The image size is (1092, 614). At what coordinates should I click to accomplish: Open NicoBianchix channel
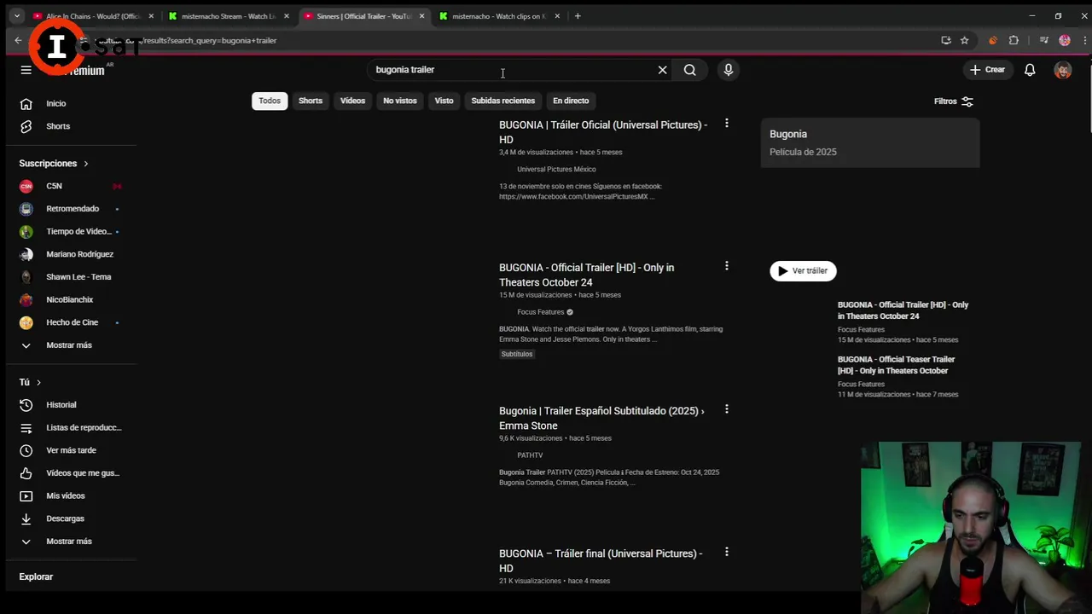pos(72,299)
